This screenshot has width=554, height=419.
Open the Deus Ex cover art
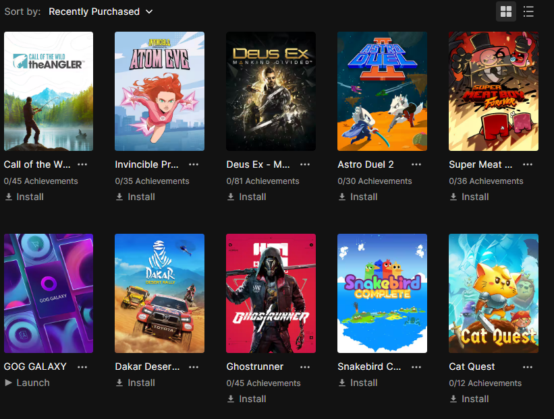coord(271,92)
